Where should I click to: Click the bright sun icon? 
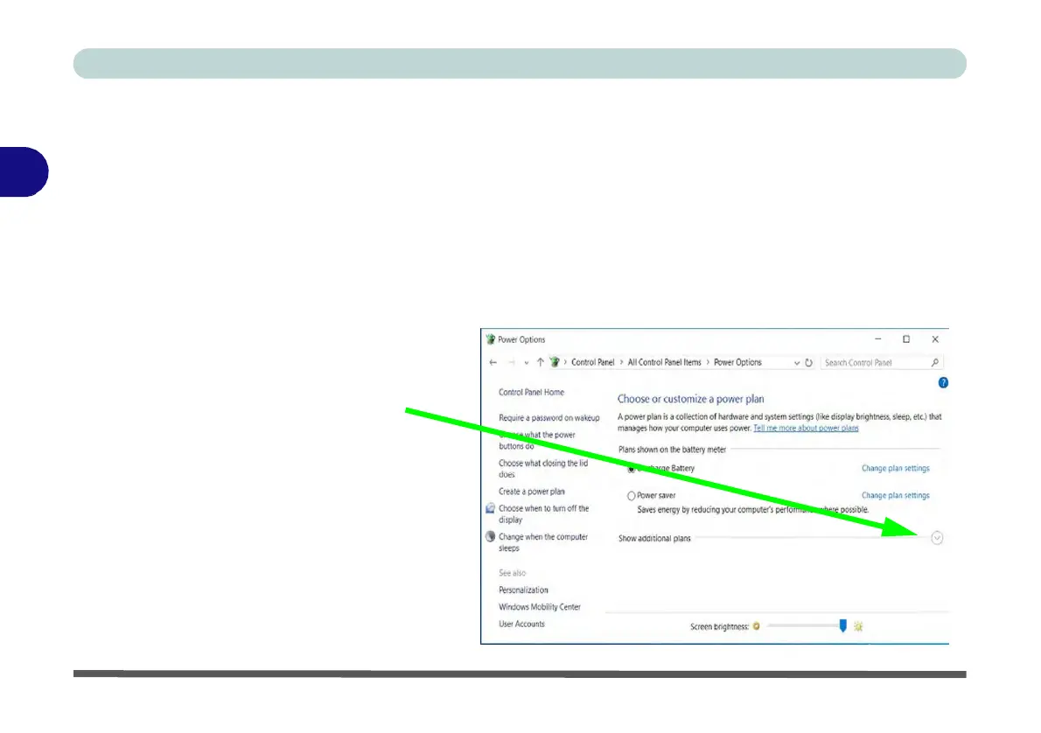[858, 626]
